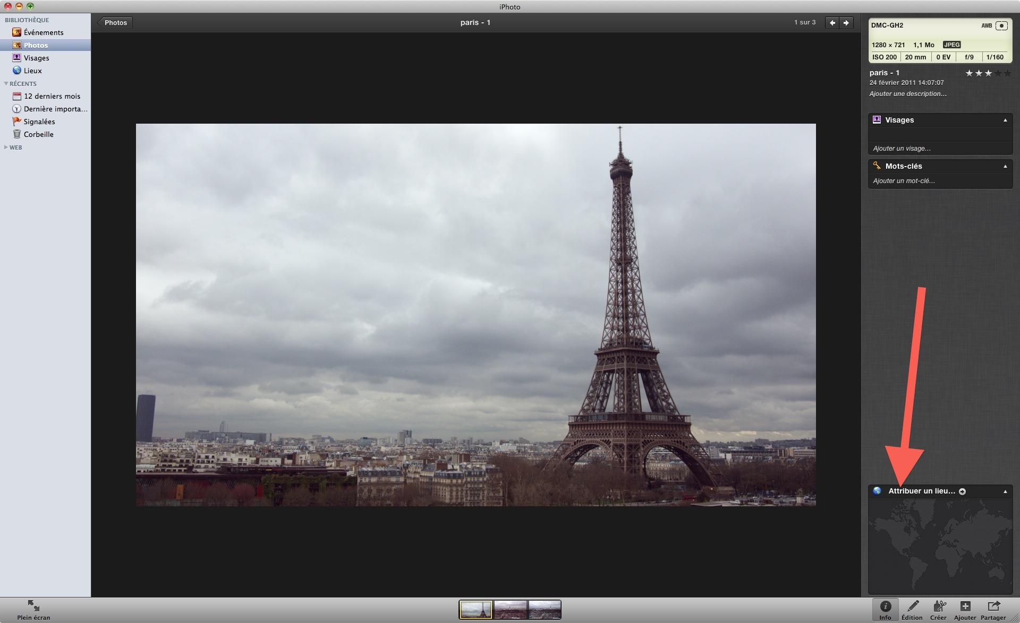This screenshot has height=623, width=1020.
Task: Click the Eiffel Tower main photo
Action: tap(476, 315)
